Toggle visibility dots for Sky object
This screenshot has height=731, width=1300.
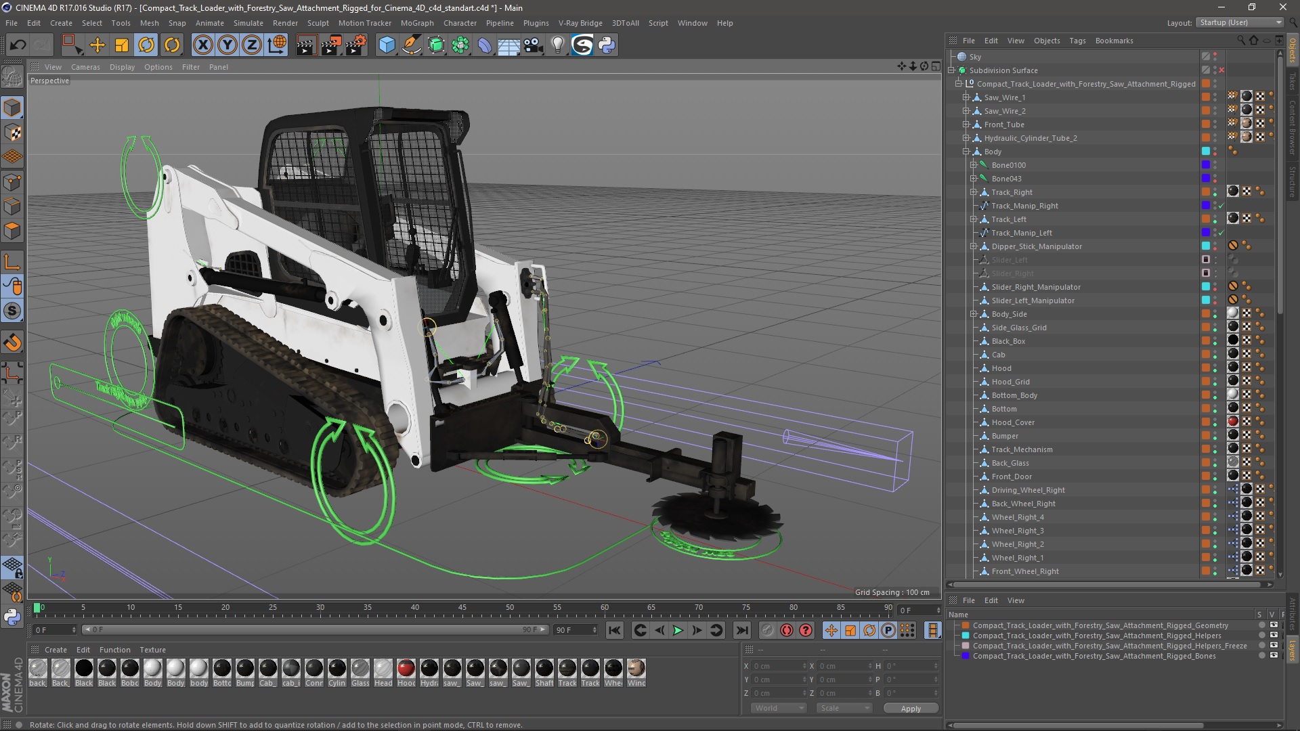[x=1215, y=57]
